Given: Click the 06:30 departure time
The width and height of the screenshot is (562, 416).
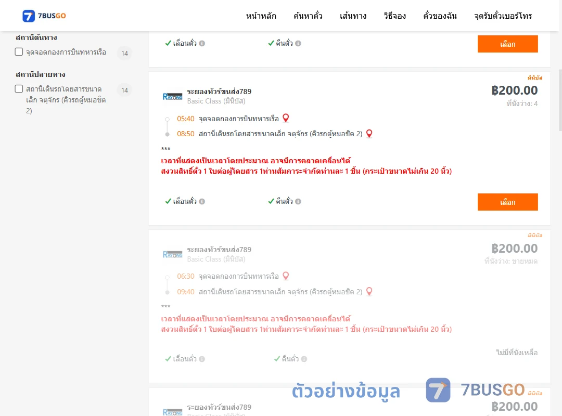Looking at the screenshot, I should click(x=186, y=276).
